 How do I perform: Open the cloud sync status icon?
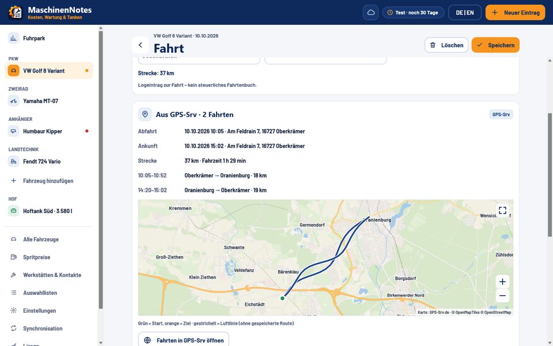click(x=370, y=12)
